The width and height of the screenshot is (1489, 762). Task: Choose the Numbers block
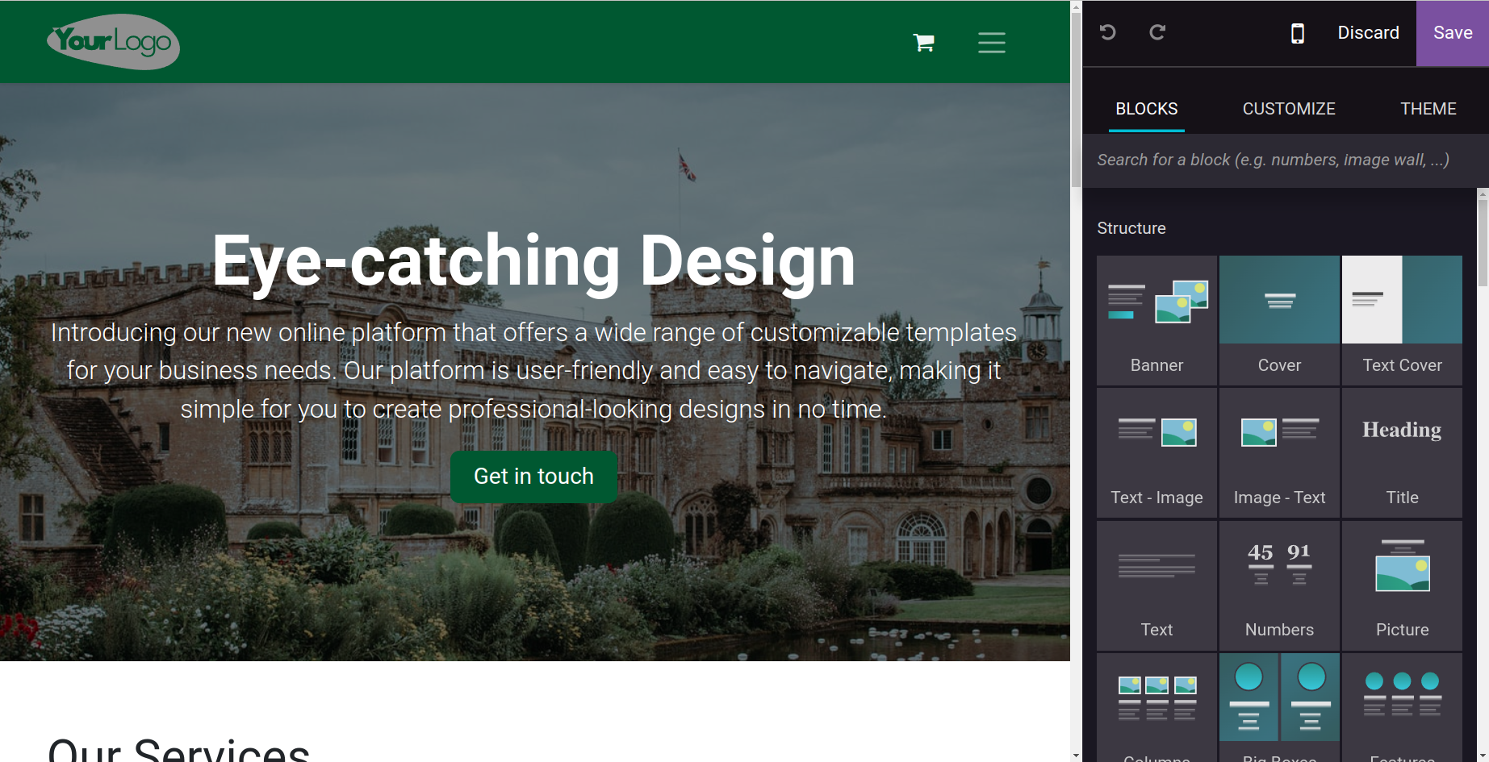coord(1279,584)
